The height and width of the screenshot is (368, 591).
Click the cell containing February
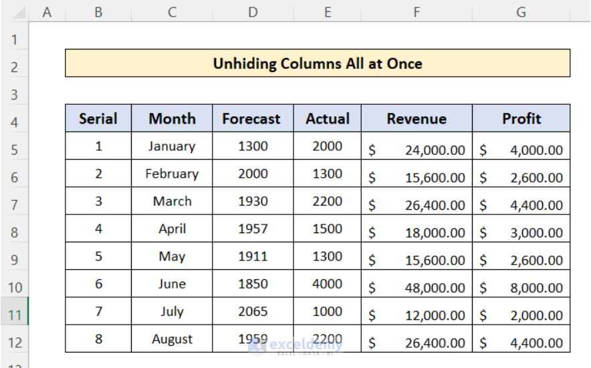click(x=172, y=174)
